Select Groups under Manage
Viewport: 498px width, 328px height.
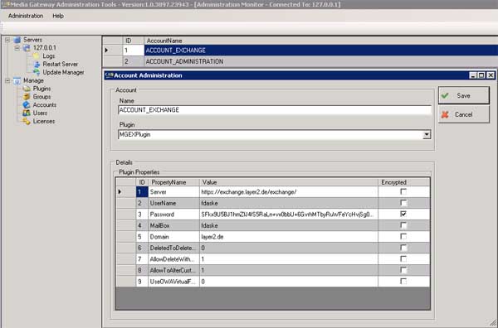41,97
